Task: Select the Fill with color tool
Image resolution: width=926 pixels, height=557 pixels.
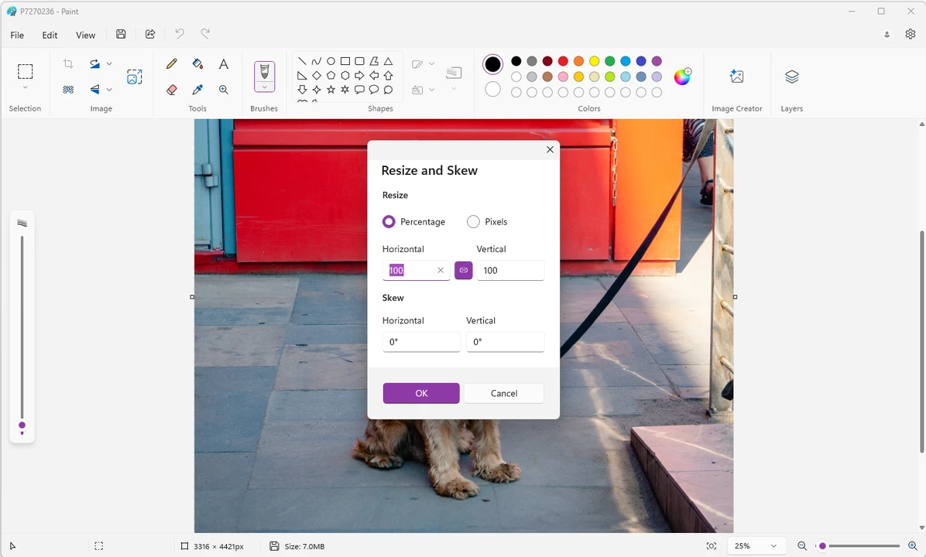Action: pyautogui.click(x=197, y=63)
